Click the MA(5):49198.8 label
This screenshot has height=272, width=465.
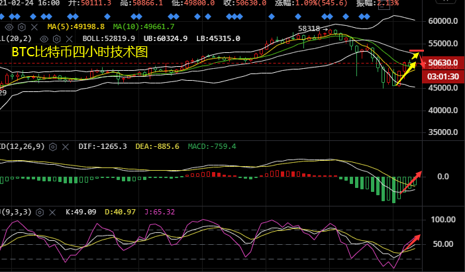(x=76, y=26)
